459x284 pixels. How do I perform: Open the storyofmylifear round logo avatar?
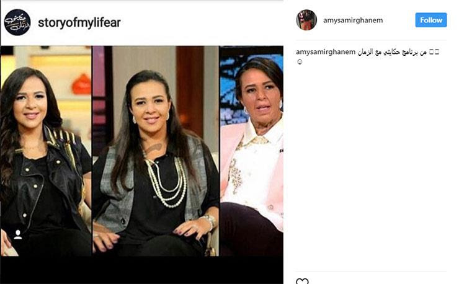[17, 22]
